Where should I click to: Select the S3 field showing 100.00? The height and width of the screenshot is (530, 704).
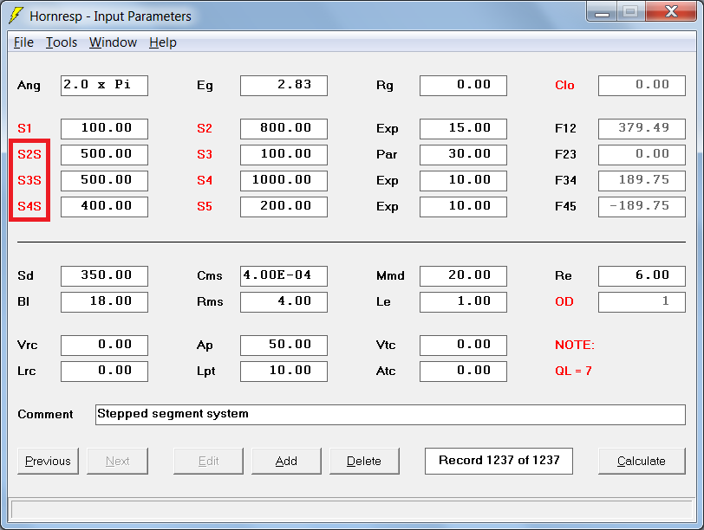pyautogui.click(x=284, y=155)
